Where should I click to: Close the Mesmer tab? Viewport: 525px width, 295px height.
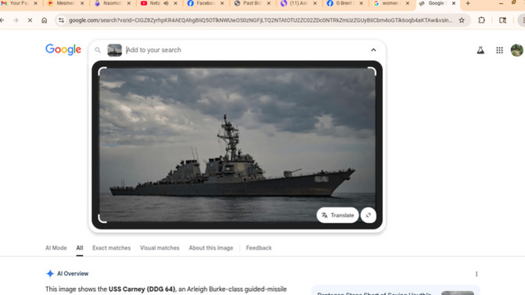point(82,3)
